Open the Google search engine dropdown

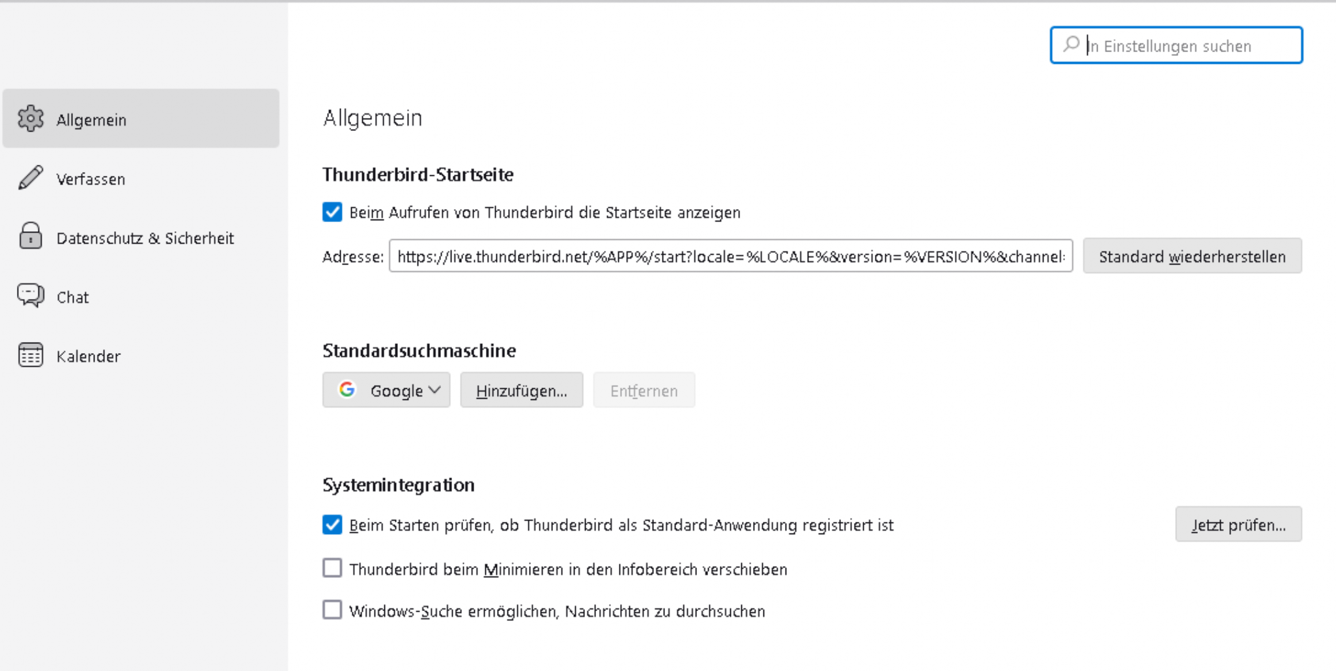(x=386, y=390)
